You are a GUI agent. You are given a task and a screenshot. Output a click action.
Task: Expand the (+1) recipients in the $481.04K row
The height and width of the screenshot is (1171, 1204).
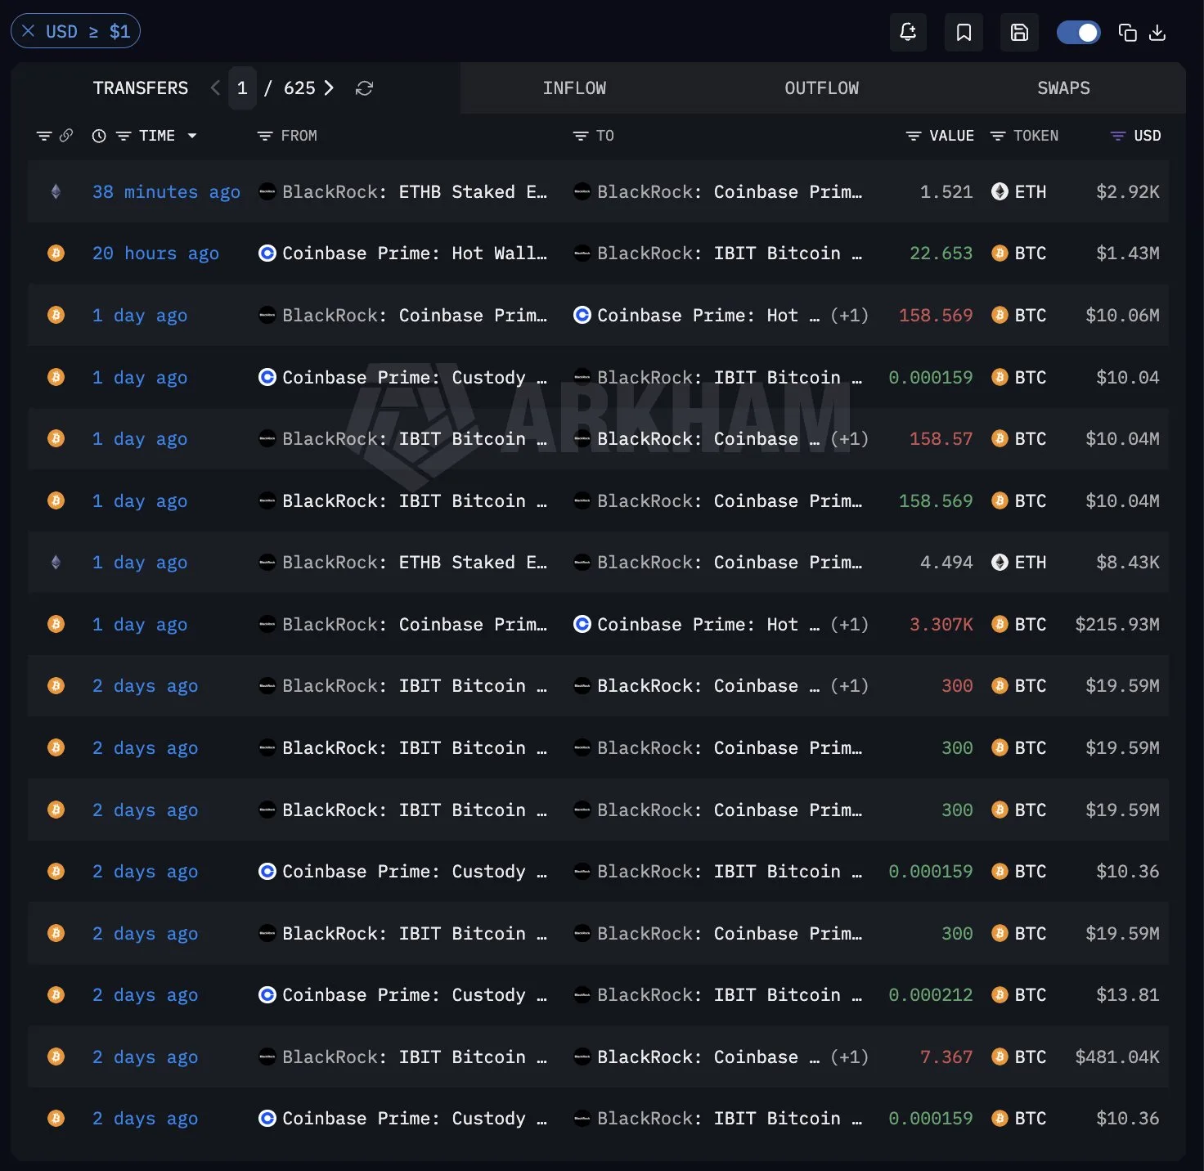[x=849, y=1057]
